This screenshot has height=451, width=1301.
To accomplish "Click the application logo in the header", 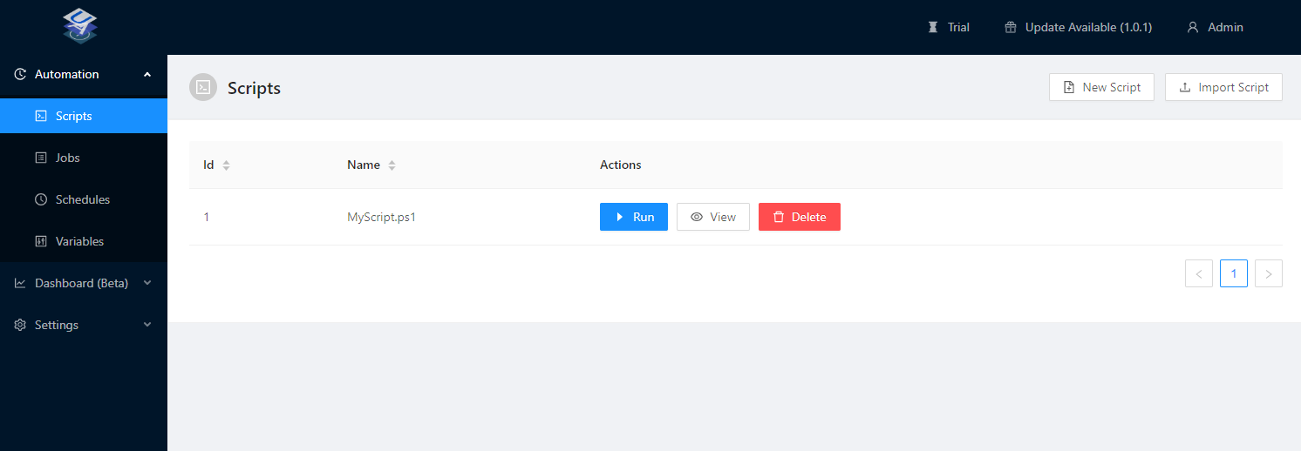I will 80,26.
